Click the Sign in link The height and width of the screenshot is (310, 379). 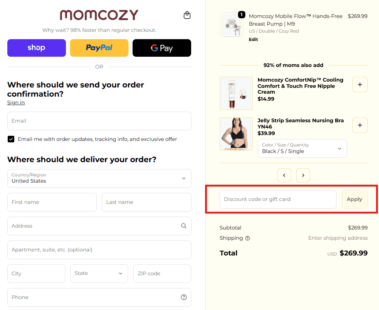[x=16, y=102]
